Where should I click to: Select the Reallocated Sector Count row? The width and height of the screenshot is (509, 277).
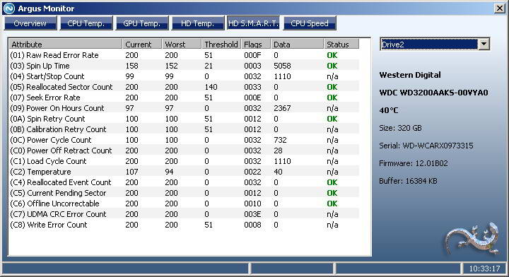pyautogui.click(x=184, y=87)
